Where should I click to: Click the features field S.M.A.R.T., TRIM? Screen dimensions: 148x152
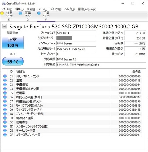[101, 65]
